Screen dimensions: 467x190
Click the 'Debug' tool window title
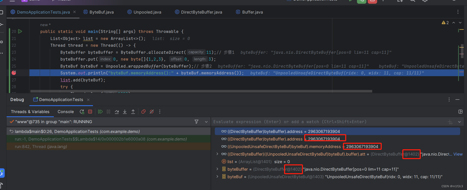click(x=17, y=100)
